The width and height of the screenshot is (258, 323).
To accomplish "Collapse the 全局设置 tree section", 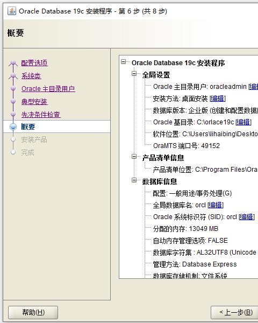I will click(134, 74).
